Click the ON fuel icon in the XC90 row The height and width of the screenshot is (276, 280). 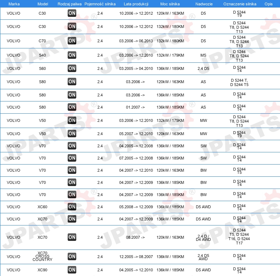click(x=72, y=270)
